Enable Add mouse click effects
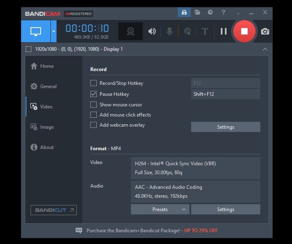This screenshot has width=292, height=244. tap(94, 115)
